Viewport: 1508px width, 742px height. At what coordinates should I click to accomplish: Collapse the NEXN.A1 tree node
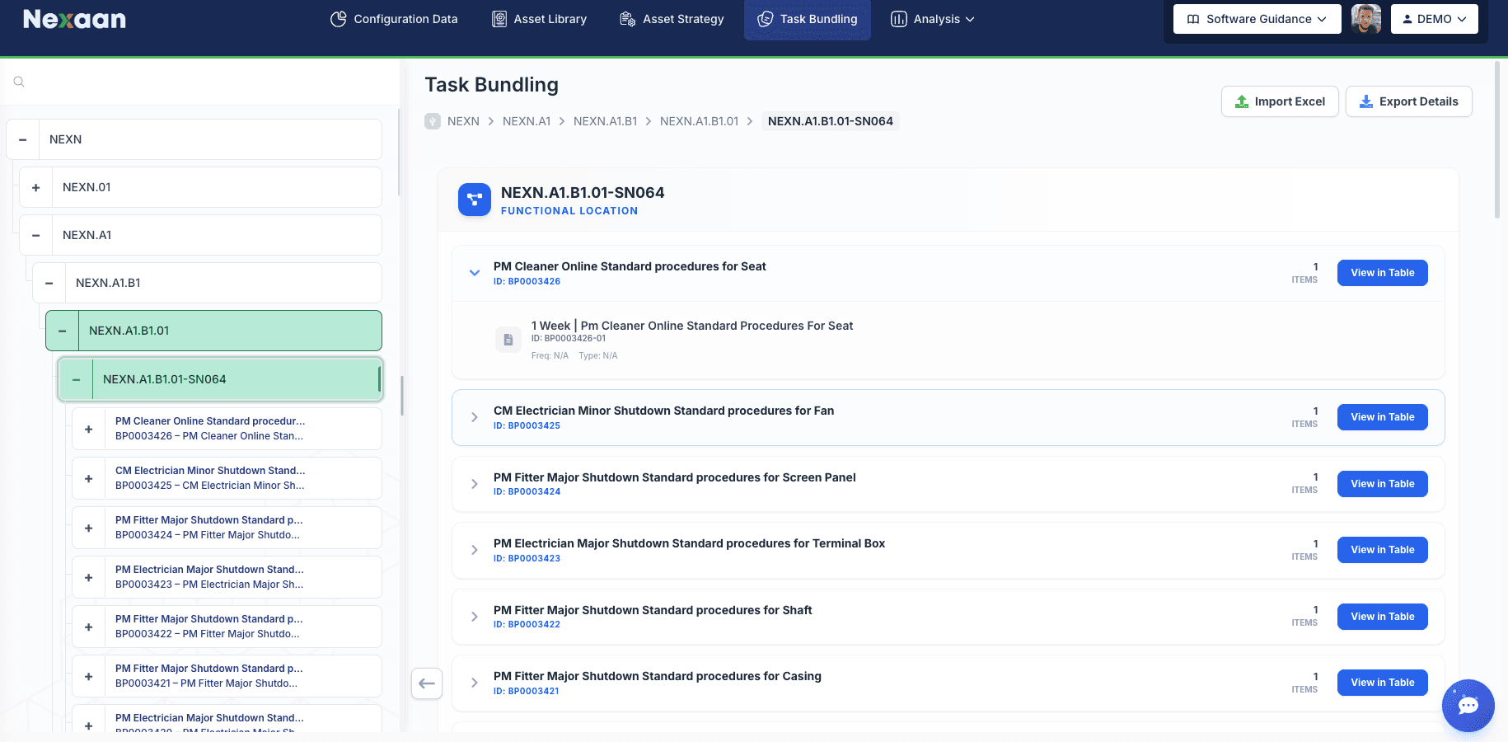tap(36, 235)
